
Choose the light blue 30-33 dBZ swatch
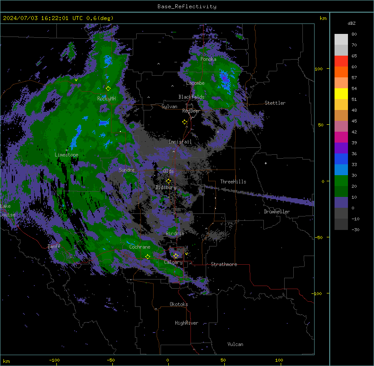(341, 170)
